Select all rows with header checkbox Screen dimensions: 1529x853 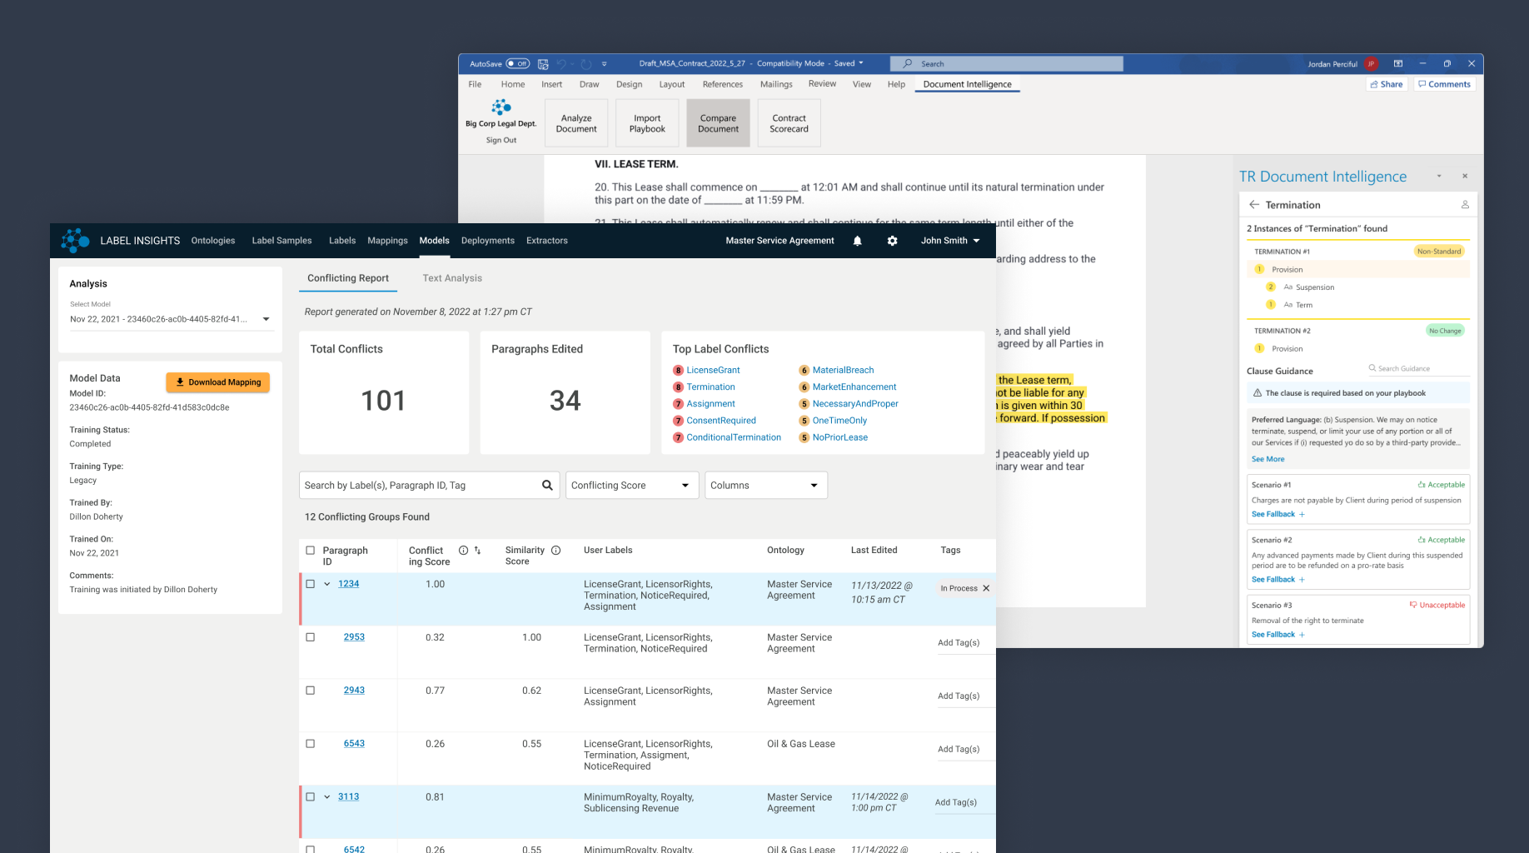(x=311, y=551)
